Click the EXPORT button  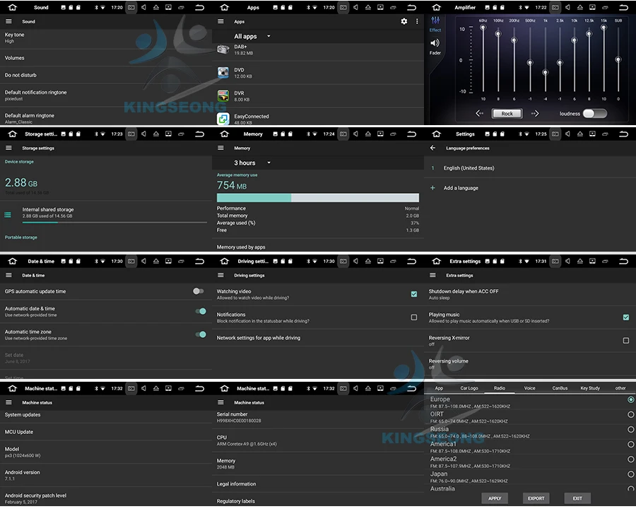(536, 498)
